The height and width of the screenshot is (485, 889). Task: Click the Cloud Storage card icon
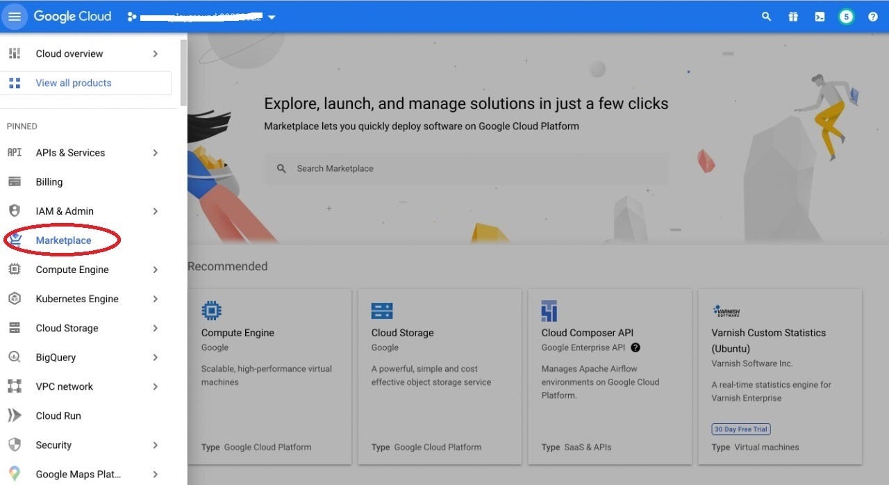point(382,310)
